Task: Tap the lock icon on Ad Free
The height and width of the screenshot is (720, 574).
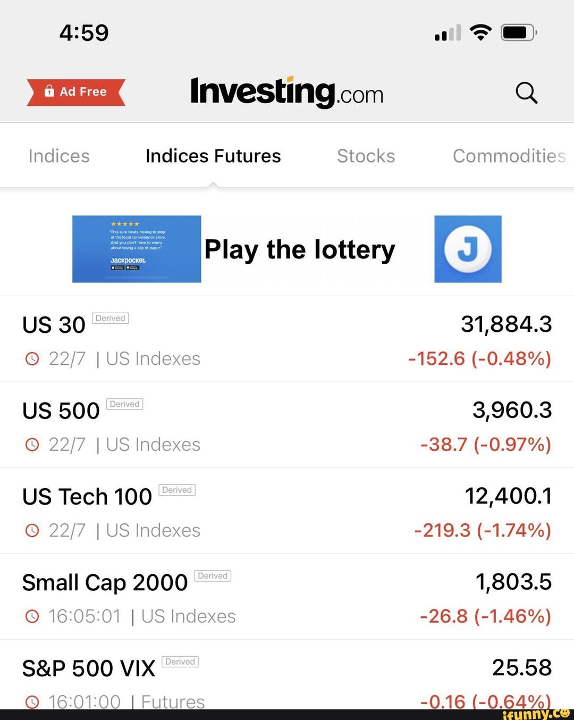Action: coord(49,91)
